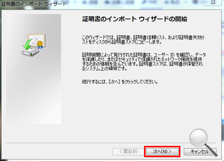Click the disabled < 戻る(B) button
Image resolution: width=224 pixels, height=161 pixels.
[129, 152]
